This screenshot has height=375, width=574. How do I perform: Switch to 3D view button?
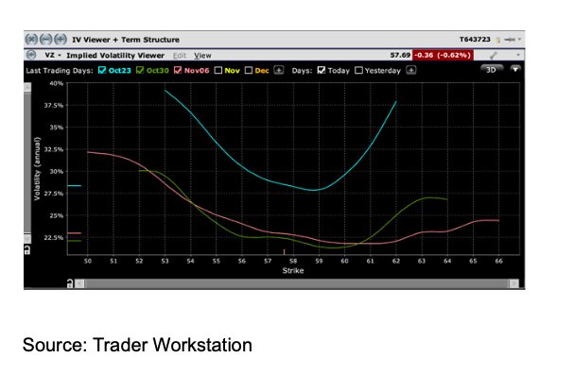click(x=492, y=70)
